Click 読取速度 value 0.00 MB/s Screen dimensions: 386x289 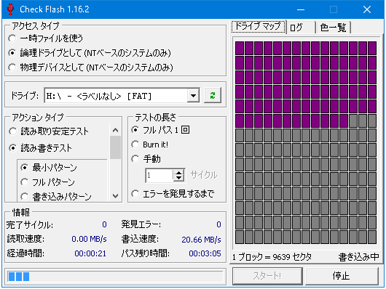89,239
